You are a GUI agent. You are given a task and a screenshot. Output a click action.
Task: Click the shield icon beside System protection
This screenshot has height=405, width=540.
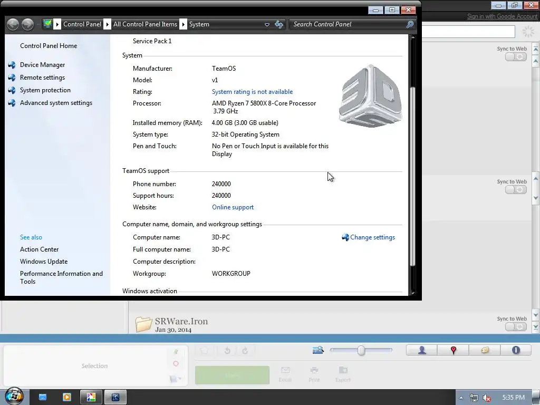tap(12, 90)
